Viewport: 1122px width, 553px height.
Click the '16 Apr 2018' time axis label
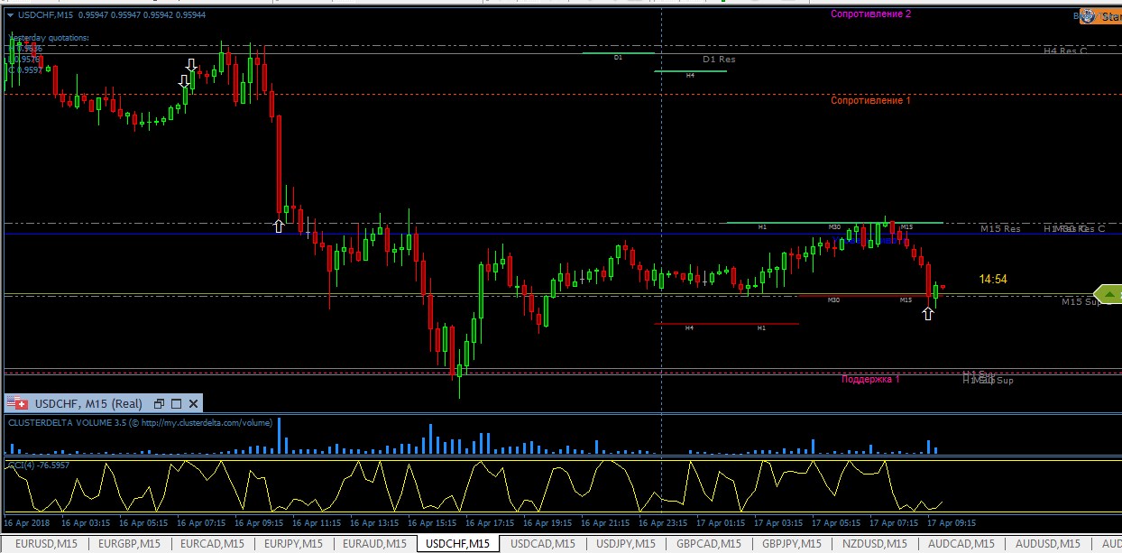29,522
